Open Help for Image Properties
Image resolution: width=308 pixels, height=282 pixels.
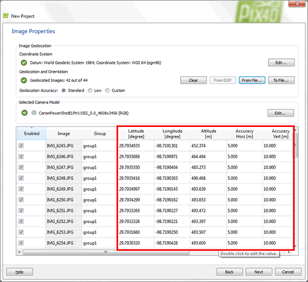click(x=20, y=272)
